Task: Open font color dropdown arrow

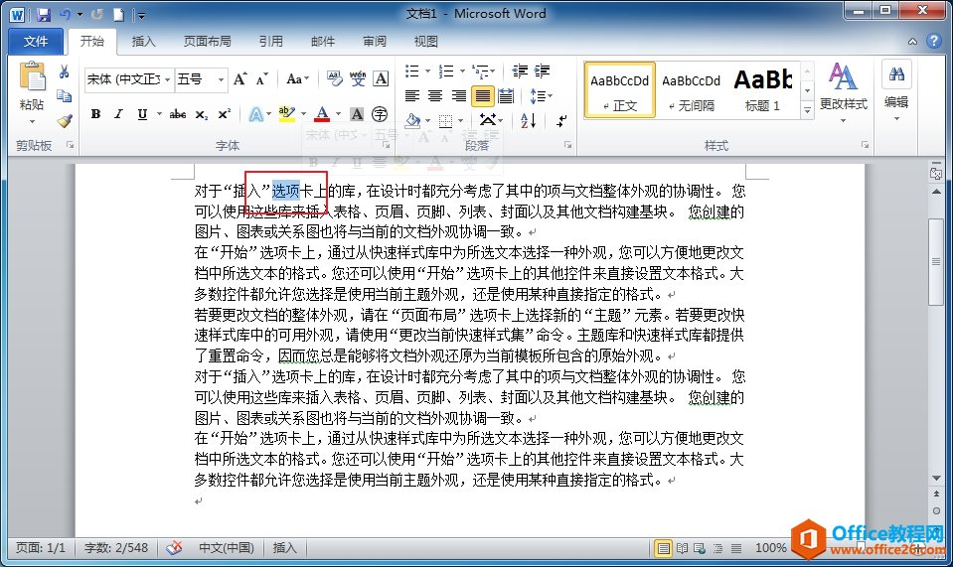Action: 339,114
